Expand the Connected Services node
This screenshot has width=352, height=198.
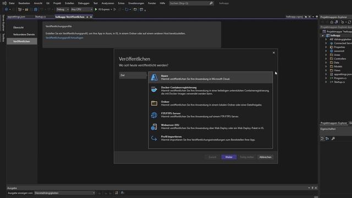tap(326, 43)
